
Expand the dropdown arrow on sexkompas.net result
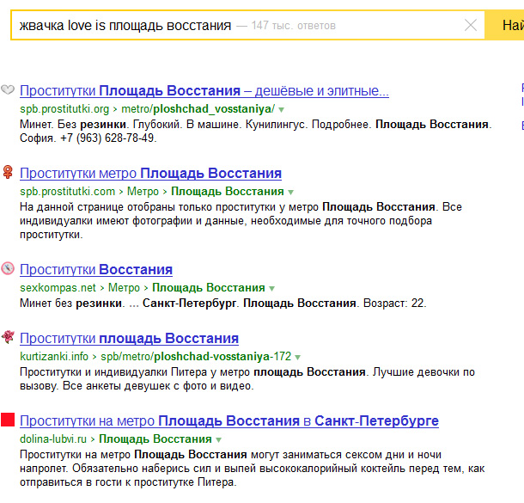click(x=272, y=289)
